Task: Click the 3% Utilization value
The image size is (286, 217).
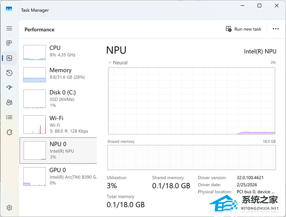Action: pyautogui.click(x=112, y=186)
